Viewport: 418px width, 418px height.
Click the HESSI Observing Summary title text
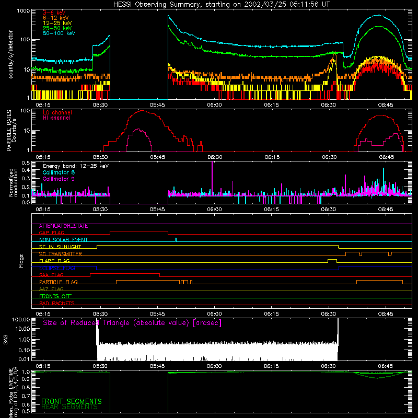[x=221, y=4]
